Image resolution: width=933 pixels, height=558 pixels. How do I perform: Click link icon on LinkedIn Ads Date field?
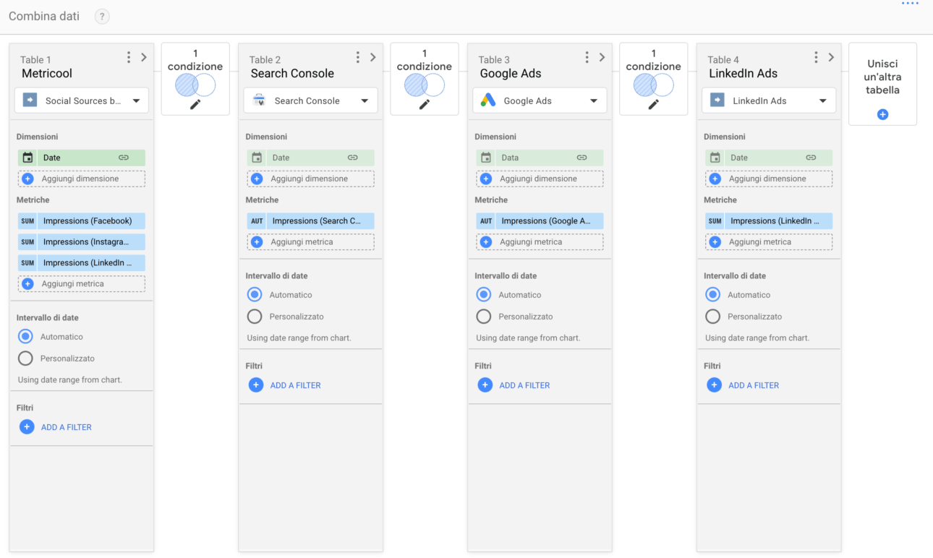[x=811, y=158]
